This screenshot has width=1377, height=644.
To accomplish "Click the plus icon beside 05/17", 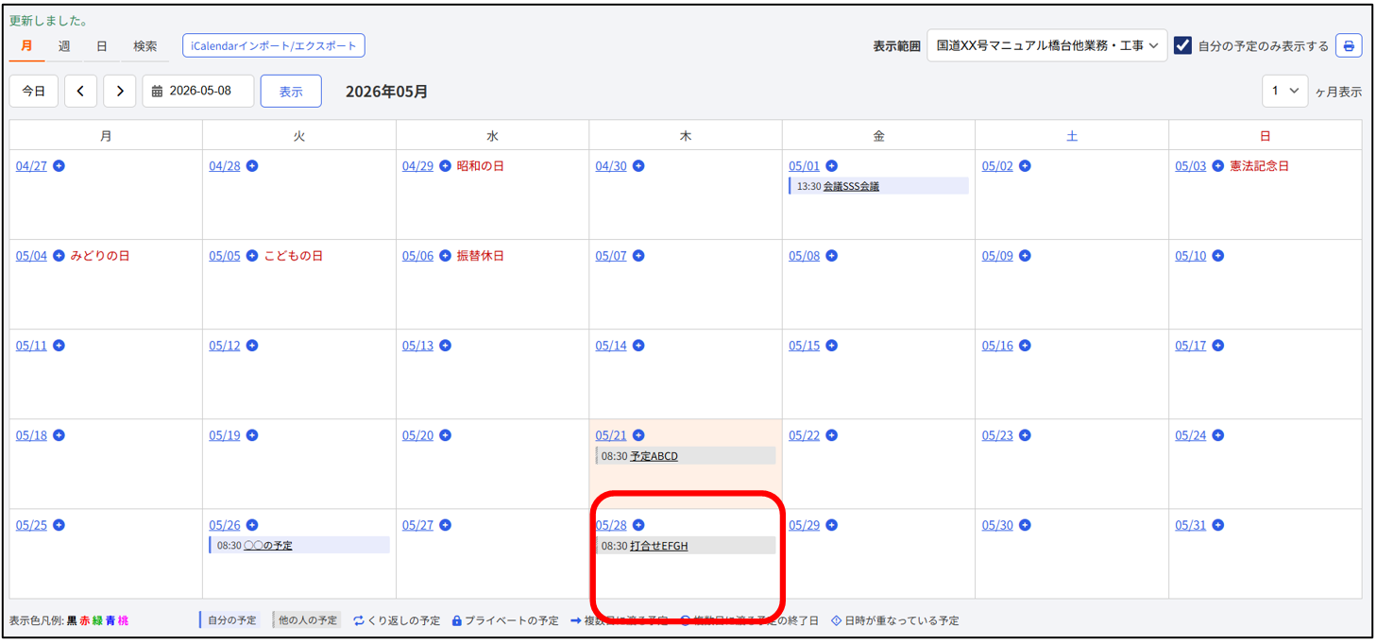I will tap(1218, 346).
